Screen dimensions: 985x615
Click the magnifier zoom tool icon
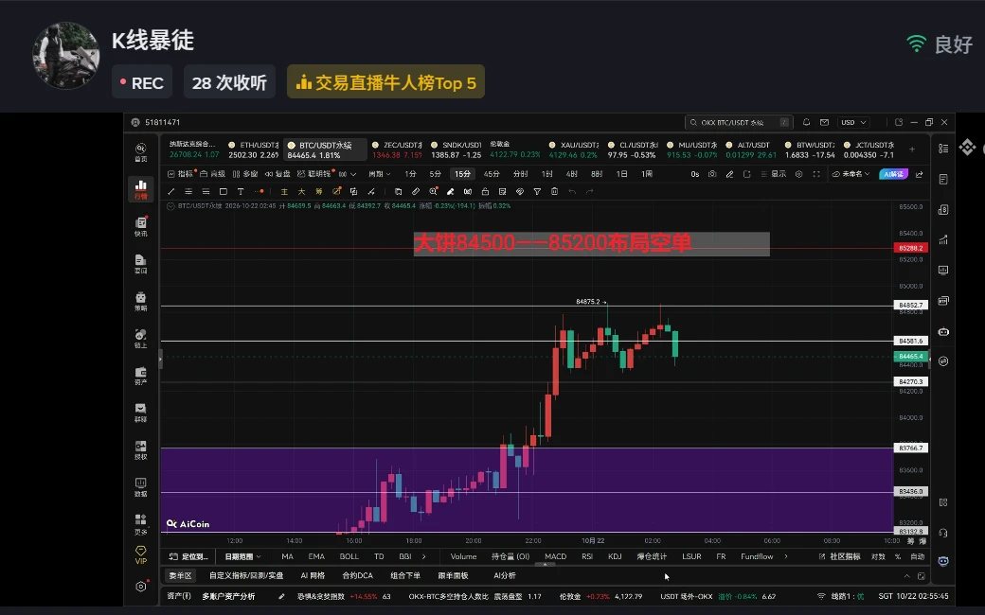point(433,191)
